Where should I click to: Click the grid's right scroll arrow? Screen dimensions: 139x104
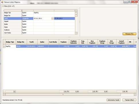pos(135,95)
